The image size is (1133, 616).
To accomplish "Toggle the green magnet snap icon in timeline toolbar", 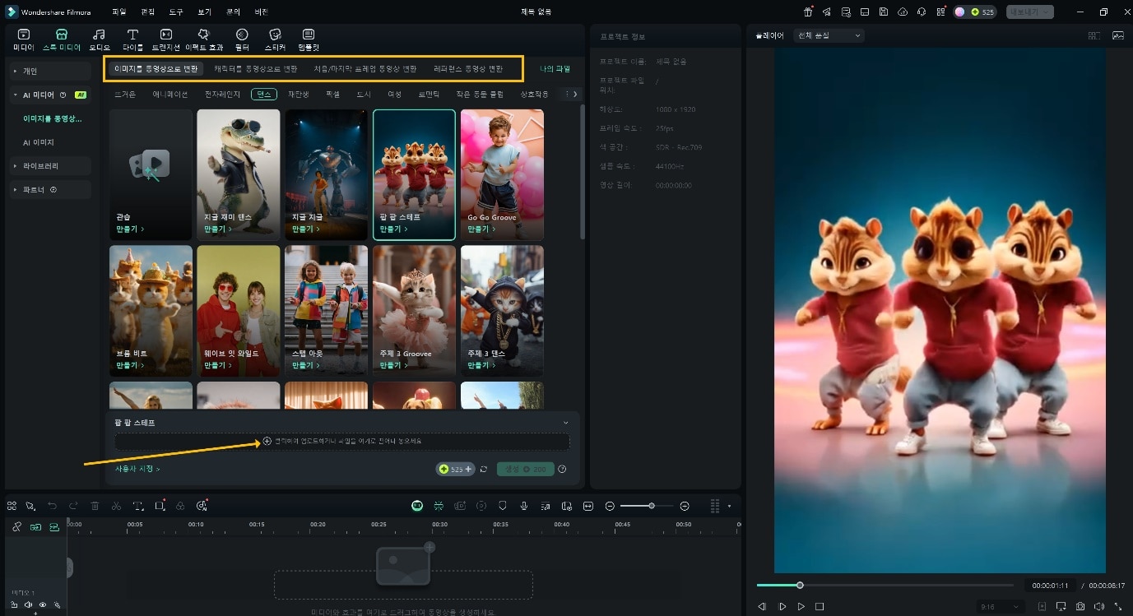I will point(439,506).
